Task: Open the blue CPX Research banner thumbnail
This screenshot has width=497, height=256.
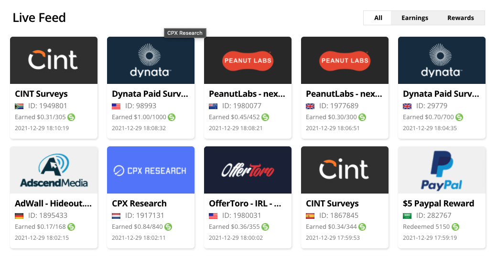Action: [151, 170]
